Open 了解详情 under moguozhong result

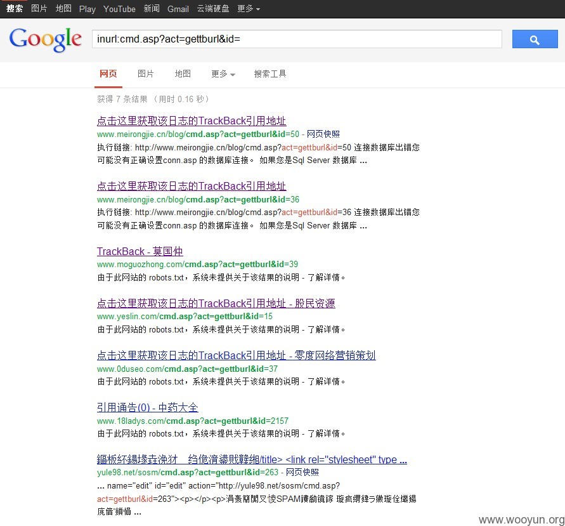pos(323,277)
